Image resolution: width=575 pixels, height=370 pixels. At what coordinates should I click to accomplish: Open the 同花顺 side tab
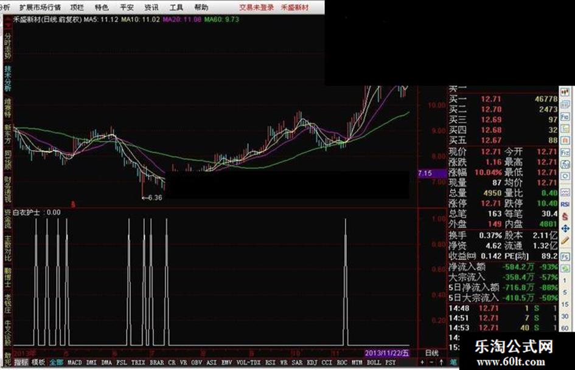8,160
